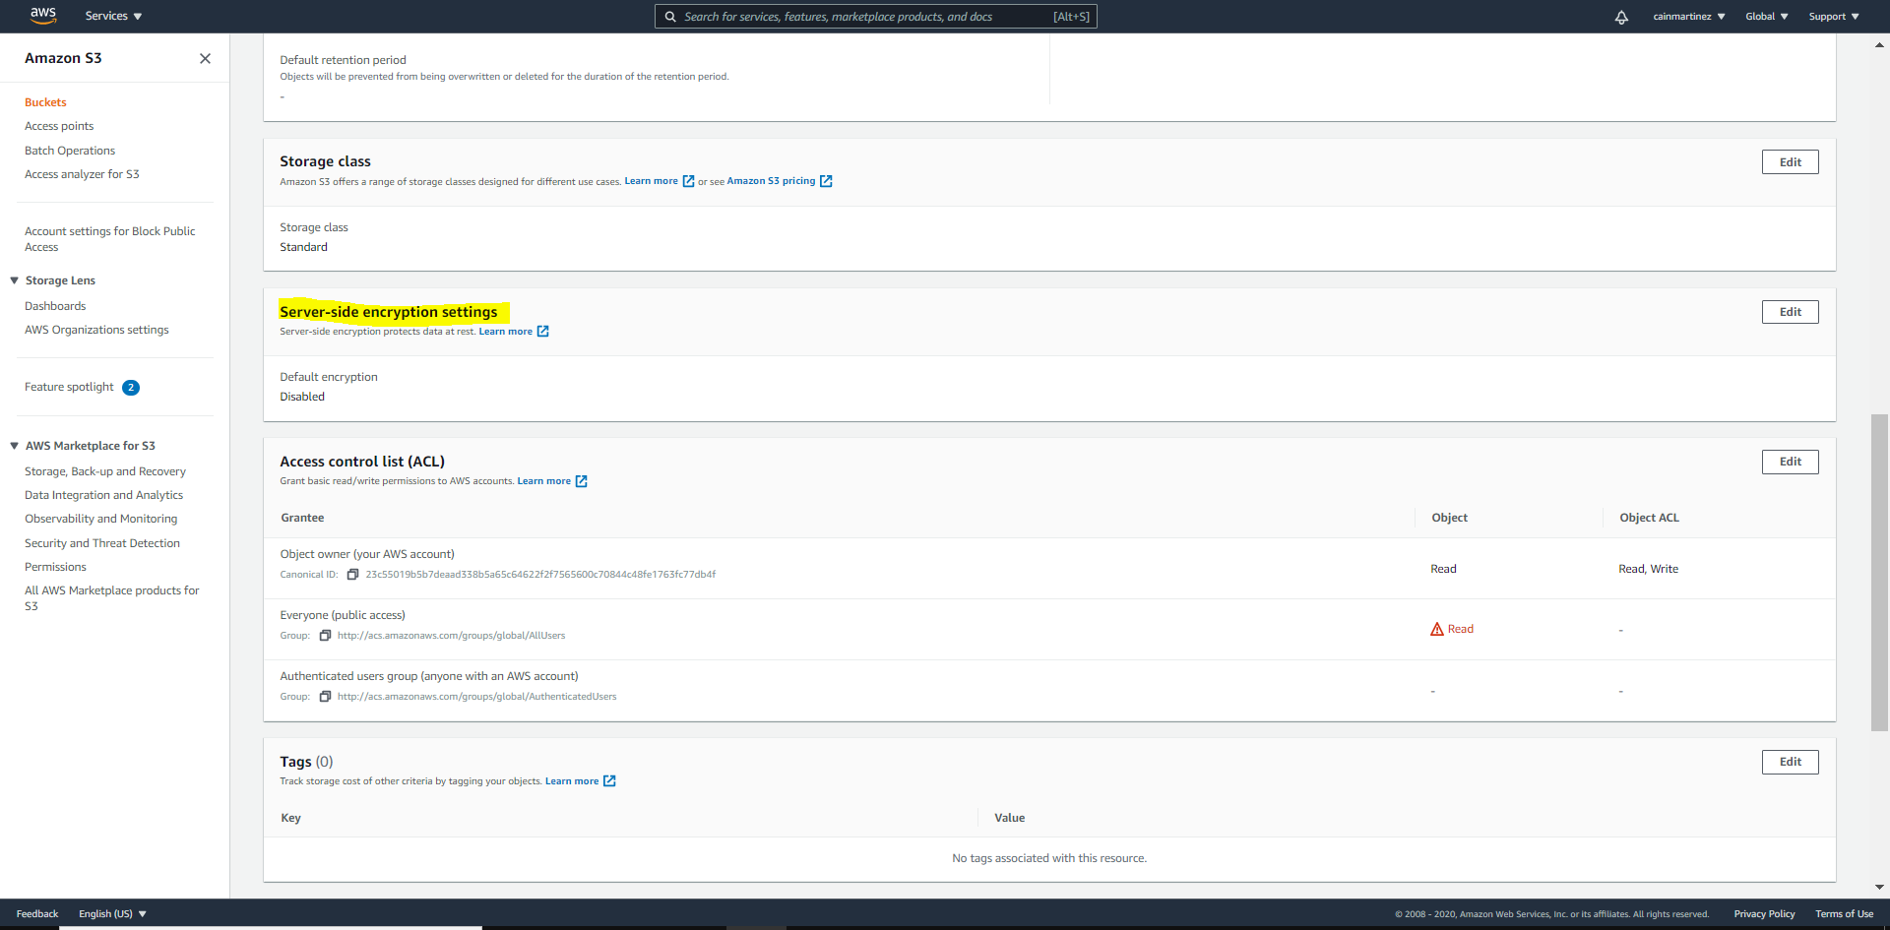Copy the Canonical ID to clipboard
The image size is (1890, 930).
click(x=352, y=575)
